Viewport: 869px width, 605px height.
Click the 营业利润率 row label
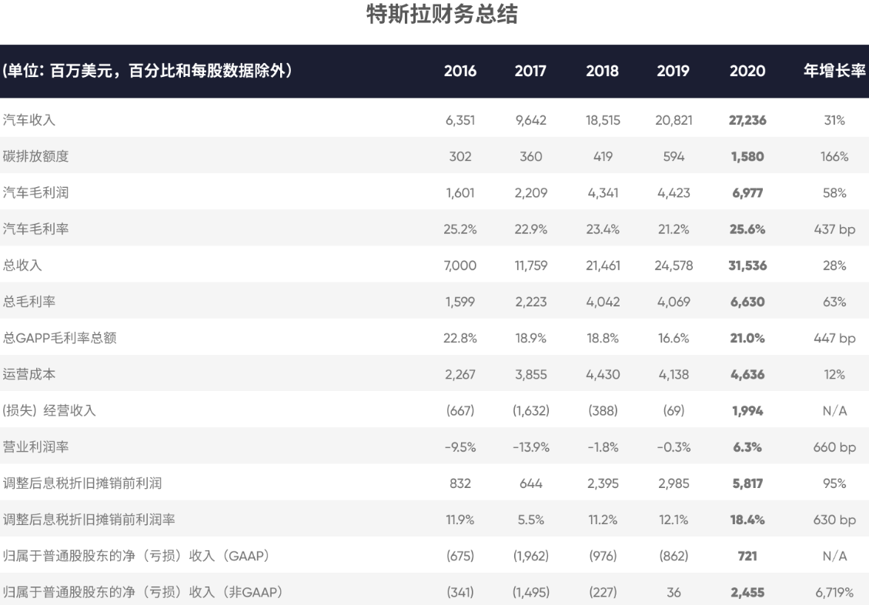click(x=36, y=447)
